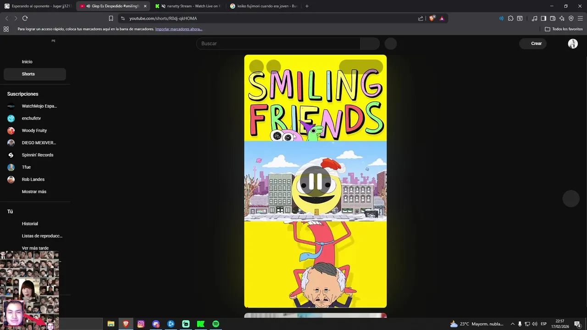Open the Todos los favoritos folder
This screenshot has width=587, height=330.
(564, 29)
